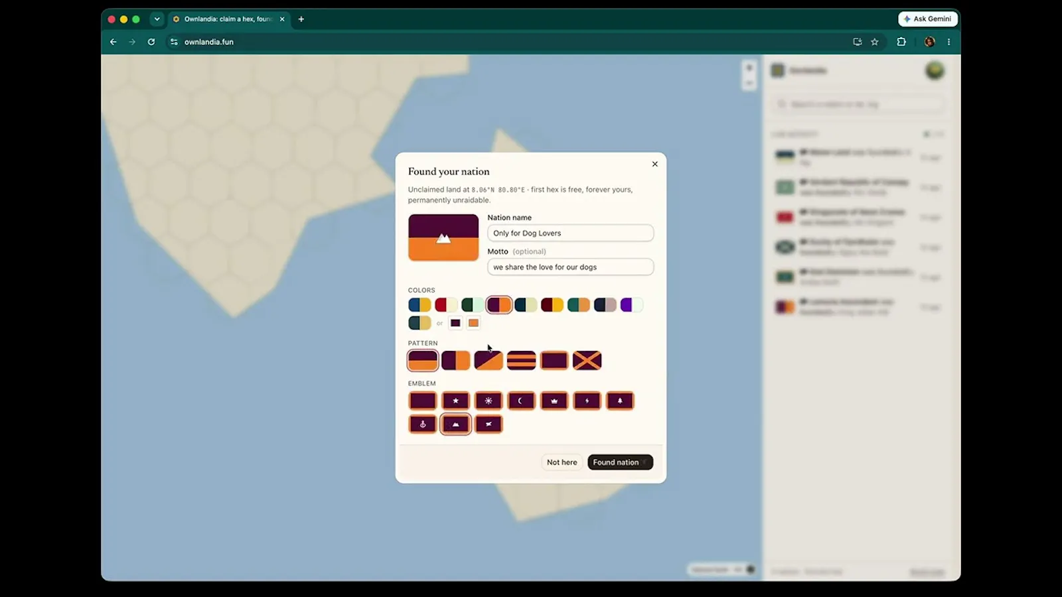Close the Found your nation dialog
1062x597 pixels.
(655, 164)
